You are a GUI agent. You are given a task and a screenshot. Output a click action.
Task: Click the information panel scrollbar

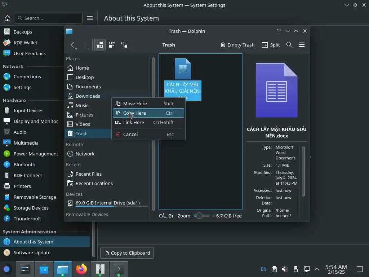[303, 171]
